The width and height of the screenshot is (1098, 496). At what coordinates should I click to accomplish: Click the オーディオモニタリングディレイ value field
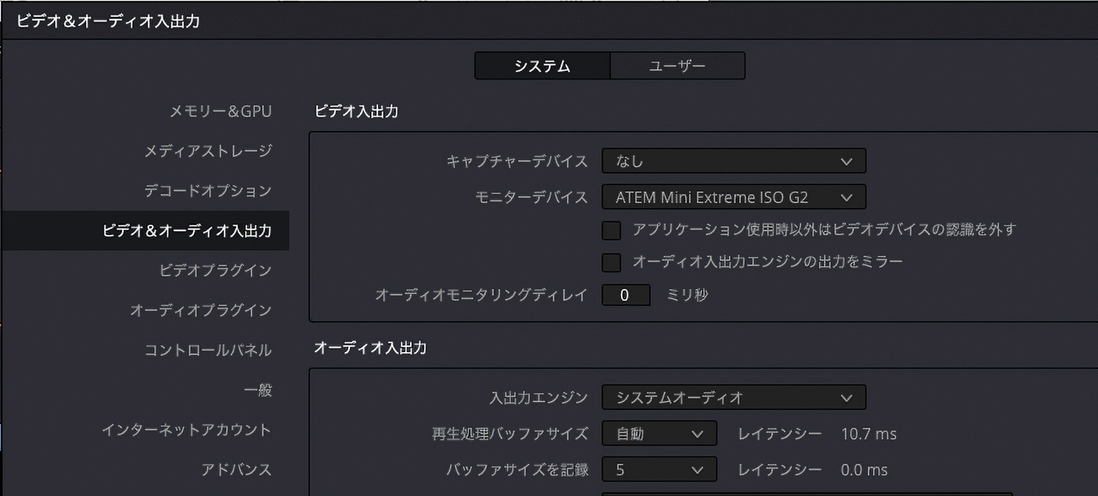coord(625,294)
